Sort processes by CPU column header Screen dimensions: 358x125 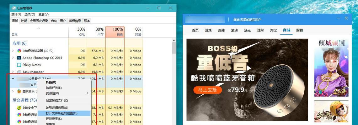[x=77, y=32]
